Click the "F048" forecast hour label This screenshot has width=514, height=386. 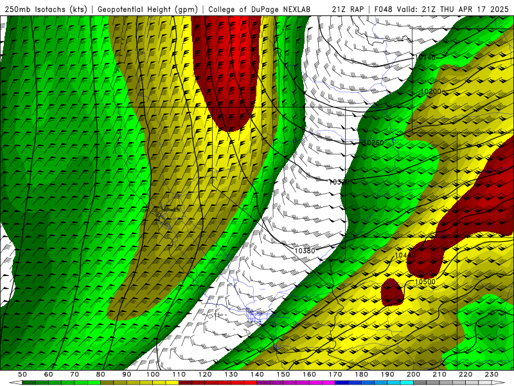[384, 10]
